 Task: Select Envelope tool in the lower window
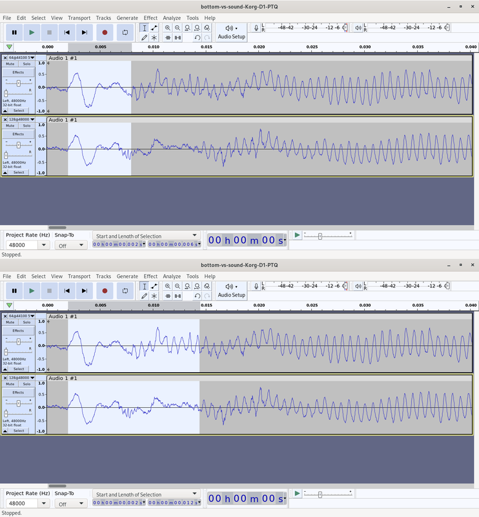tap(154, 286)
